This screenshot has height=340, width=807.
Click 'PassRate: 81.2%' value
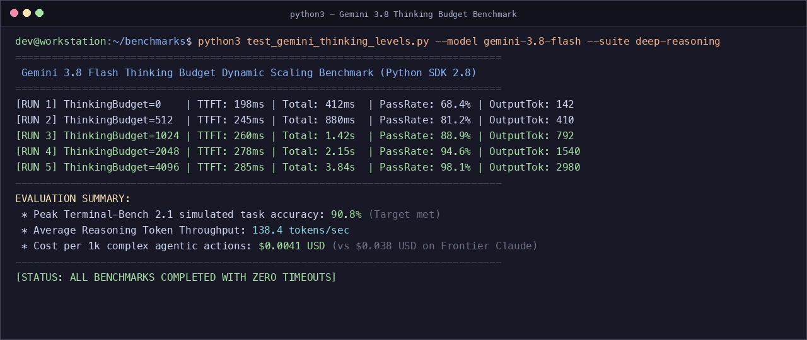(x=426, y=120)
